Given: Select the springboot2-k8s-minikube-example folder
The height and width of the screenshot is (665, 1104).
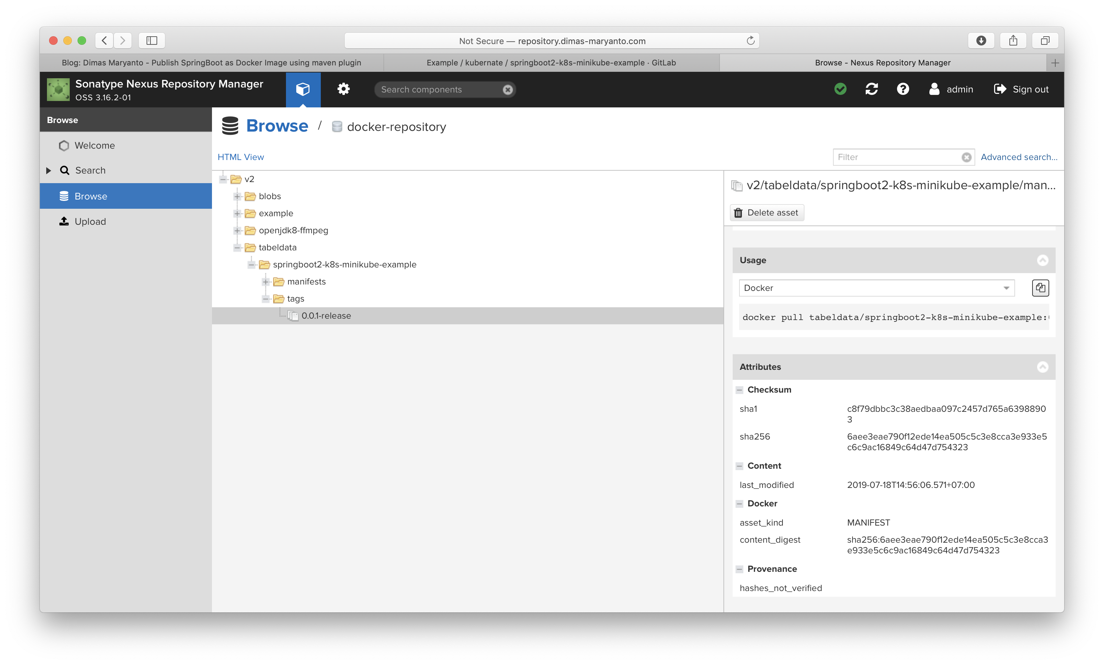Looking at the screenshot, I should point(344,265).
